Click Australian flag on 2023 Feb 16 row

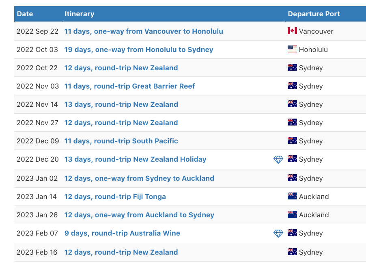click(x=292, y=252)
